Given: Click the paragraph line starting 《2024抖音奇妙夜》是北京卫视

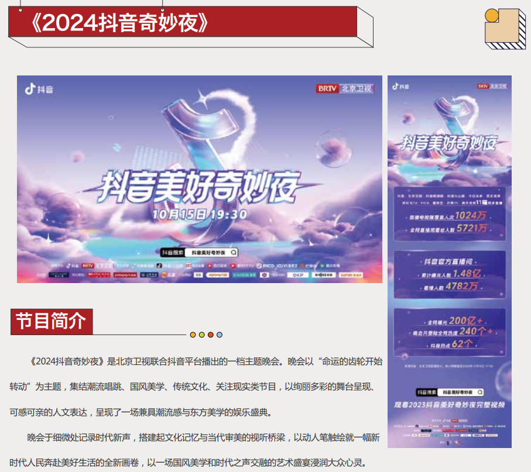Looking at the screenshot, I should coord(205,361).
